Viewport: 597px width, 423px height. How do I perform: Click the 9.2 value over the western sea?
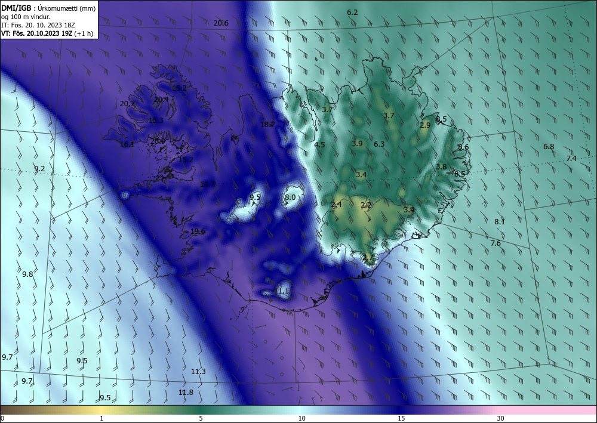(x=39, y=168)
